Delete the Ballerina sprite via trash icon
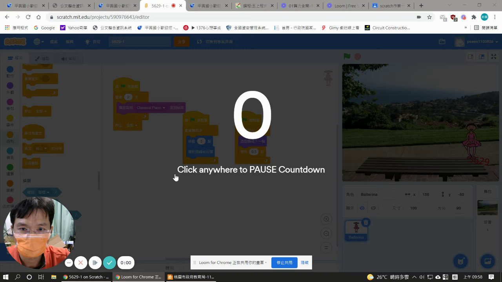The image size is (502, 282). [366, 222]
